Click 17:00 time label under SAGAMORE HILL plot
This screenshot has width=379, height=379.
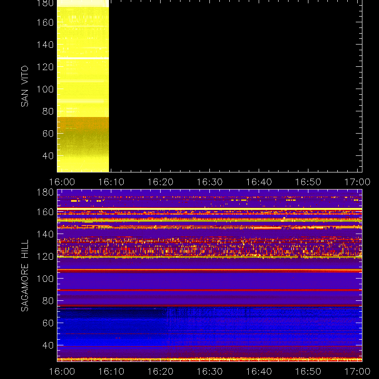tap(357, 371)
